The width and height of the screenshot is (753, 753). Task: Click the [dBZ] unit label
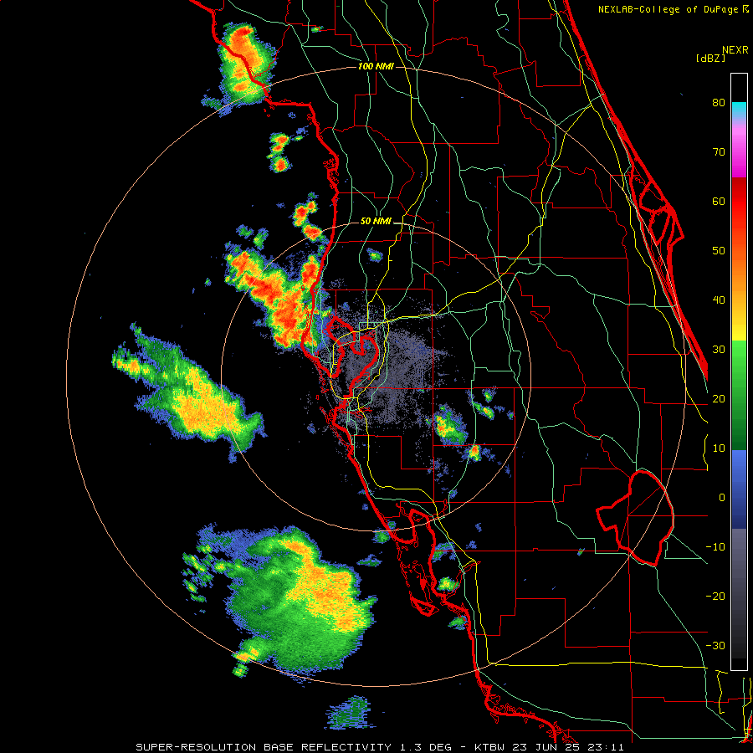pos(710,59)
